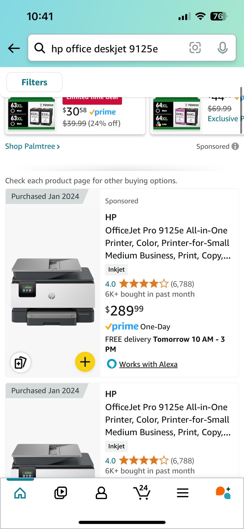Tap the yellow add-to-cart plus button
The height and width of the screenshot is (529, 244).
tap(85, 362)
